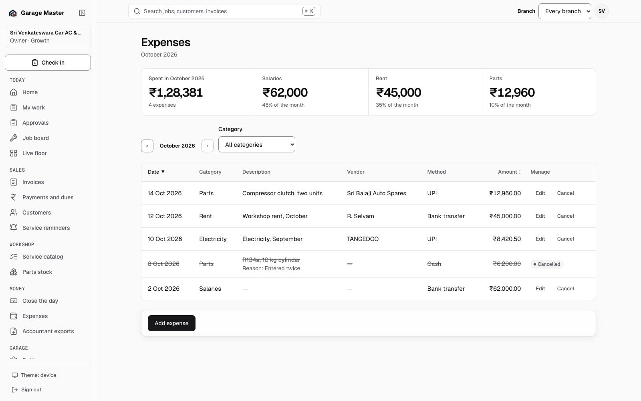Click the Invoices document icon
641x401 pixels.
(14, 182)
